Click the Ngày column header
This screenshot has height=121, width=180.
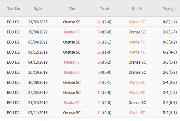point(38,9)
